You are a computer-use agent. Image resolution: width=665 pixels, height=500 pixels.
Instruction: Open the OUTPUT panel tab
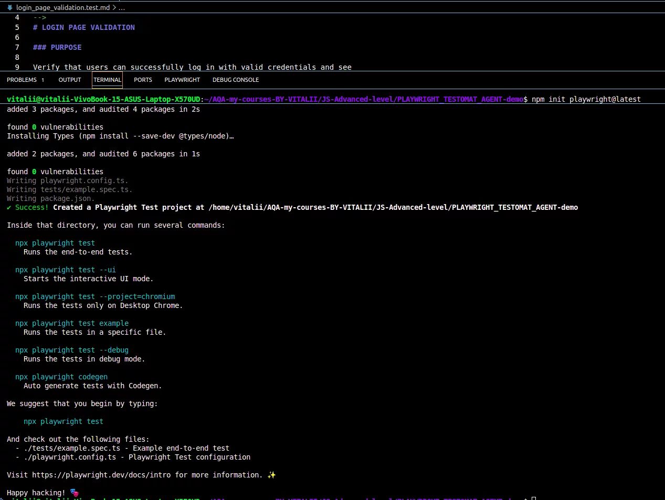[70, 80]
